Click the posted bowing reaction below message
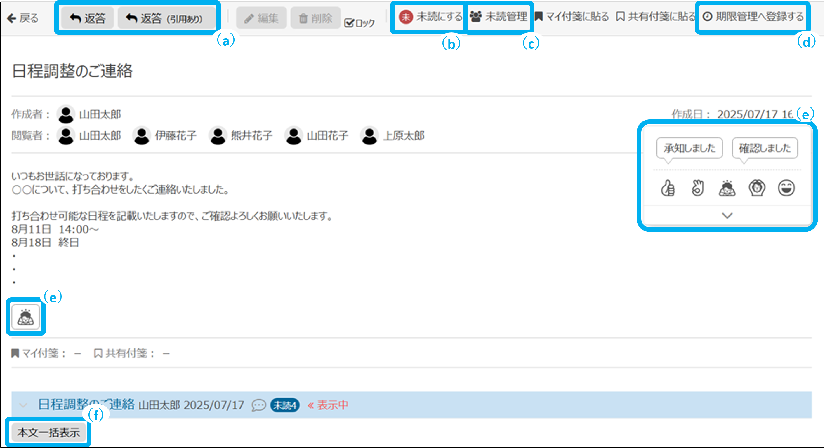The height and width of the screenshot is (448, 825). click(26, 317)
